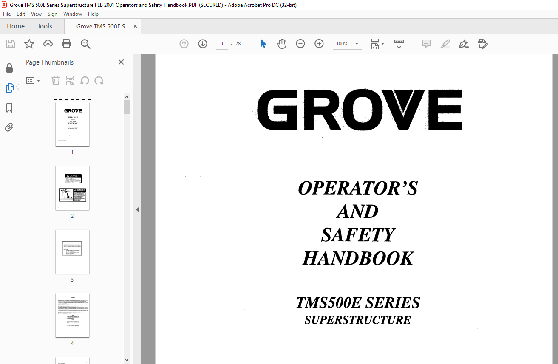Viewport: 558px width, 364px height.
Task: Delete selected pages trash icon
Action: 56,80
